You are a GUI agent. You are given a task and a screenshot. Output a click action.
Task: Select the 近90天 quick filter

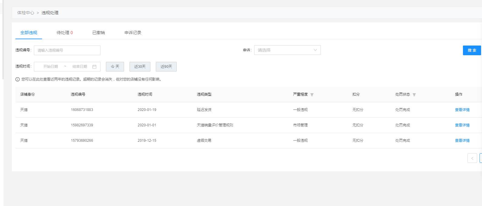coord(166,67)
